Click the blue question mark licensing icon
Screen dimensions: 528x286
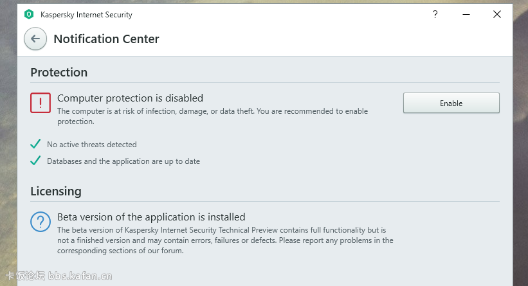pyautogui.click(x=41, y=221)
